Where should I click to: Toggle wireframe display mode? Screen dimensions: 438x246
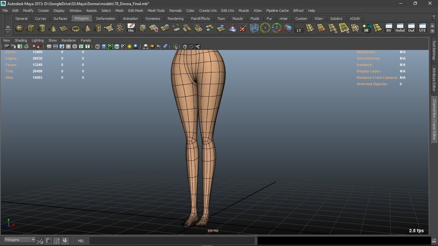(x=97, y=46)
